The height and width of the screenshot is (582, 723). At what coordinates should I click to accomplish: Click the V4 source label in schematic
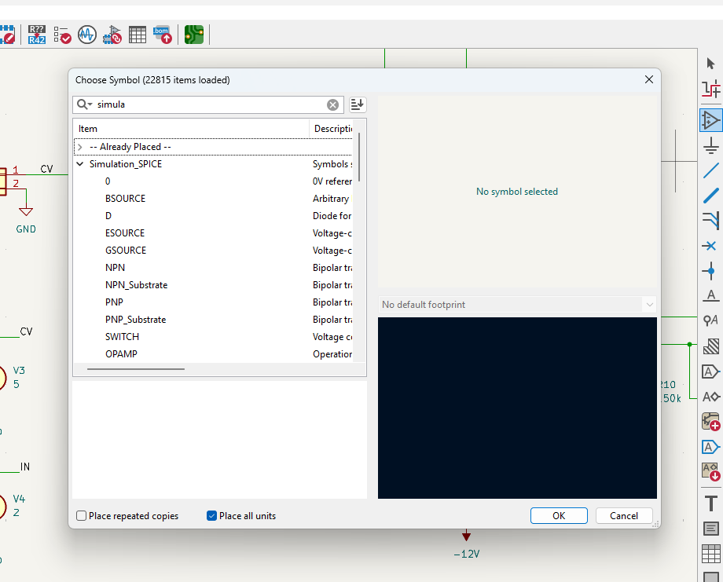point(19,499)
